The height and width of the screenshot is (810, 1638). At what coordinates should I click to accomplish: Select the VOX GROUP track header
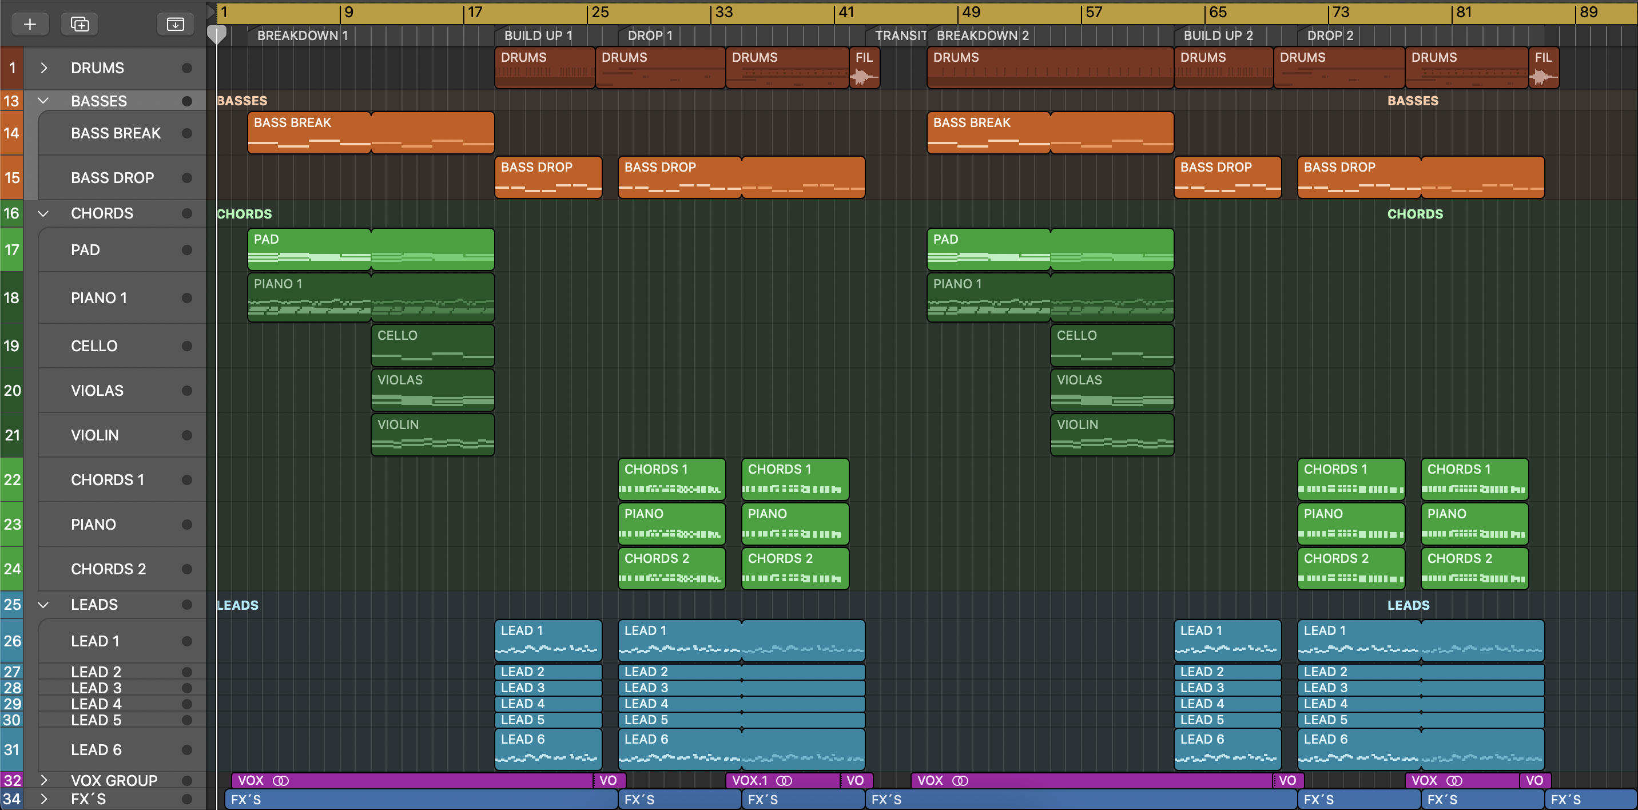pyautogui.click(x=114, y=780)
